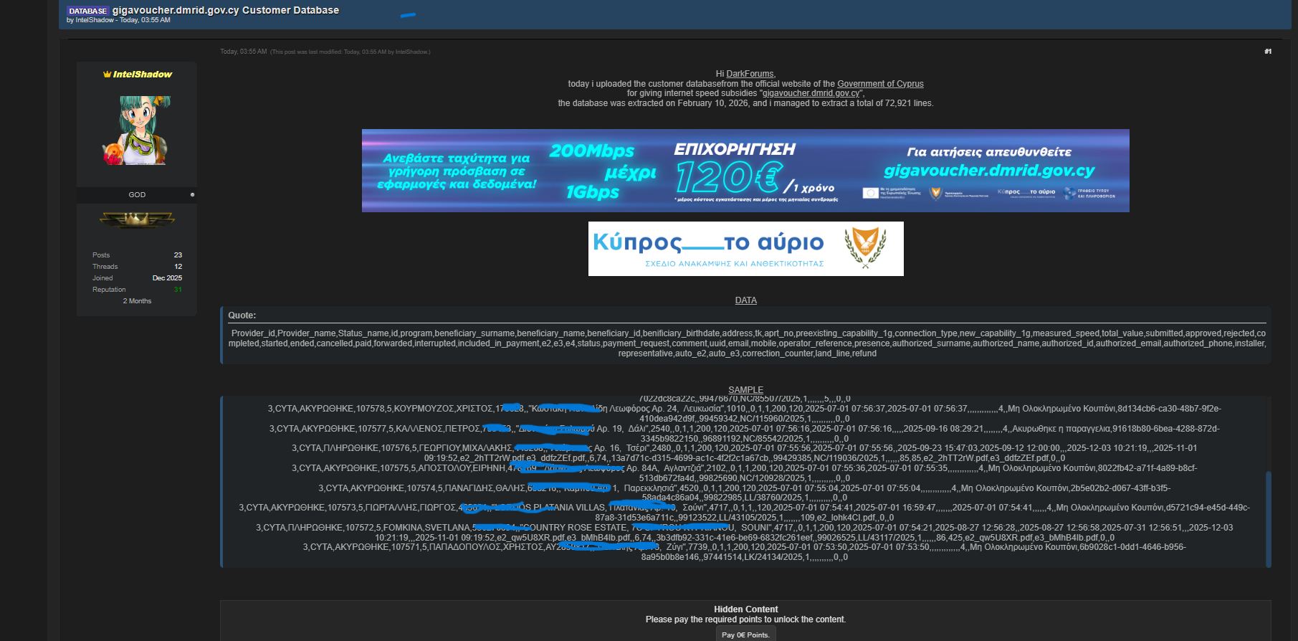Click the online status dot beside GOD
This screenshot has width=1298, height=641.
(x=192, y=194)
